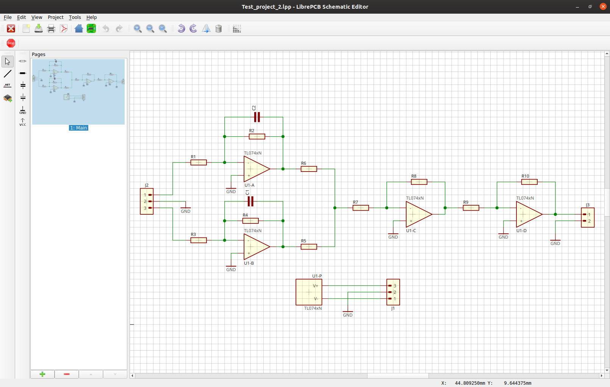Click the Mirror/Flip toolbar icon
Image resolution: width=610 pixels, height=387 pixels.
click(x=206, y=29)
